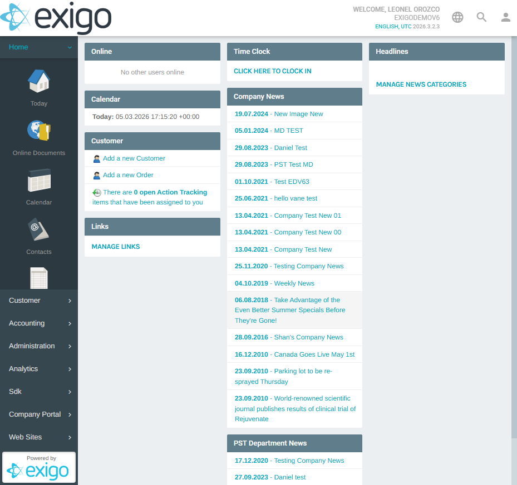Open the Calendar icon in the sidebar

coord(38,181)
